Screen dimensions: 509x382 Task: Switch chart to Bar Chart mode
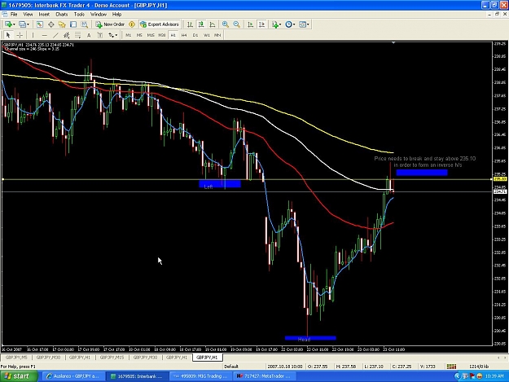[x=190, y=24]
